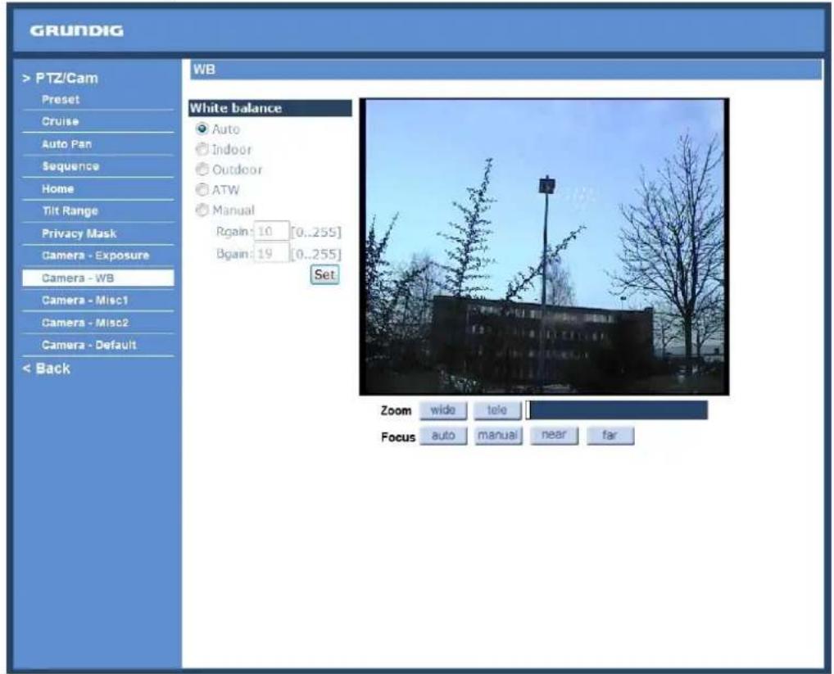Zoom out with the wide button
The height and width of the screenshot is (674, 834).
click(443, 410)
